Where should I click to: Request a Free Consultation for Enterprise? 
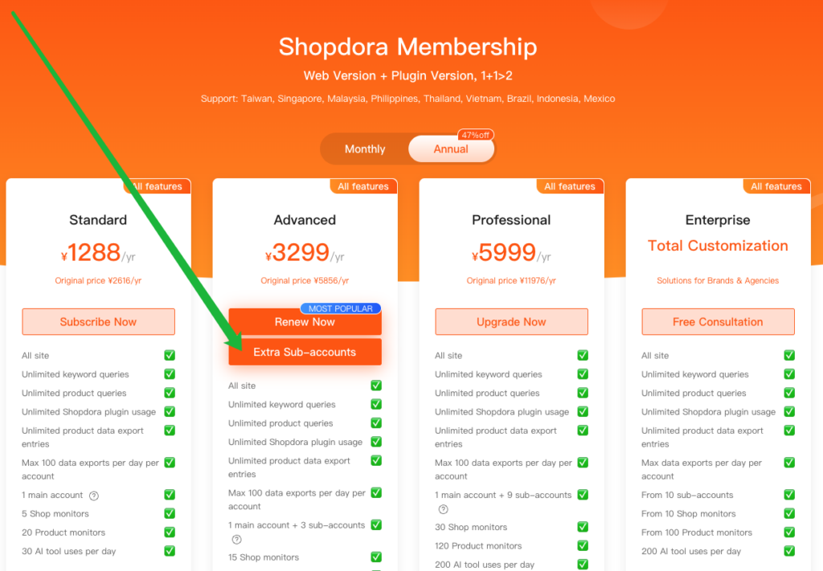tap(718, 322)
